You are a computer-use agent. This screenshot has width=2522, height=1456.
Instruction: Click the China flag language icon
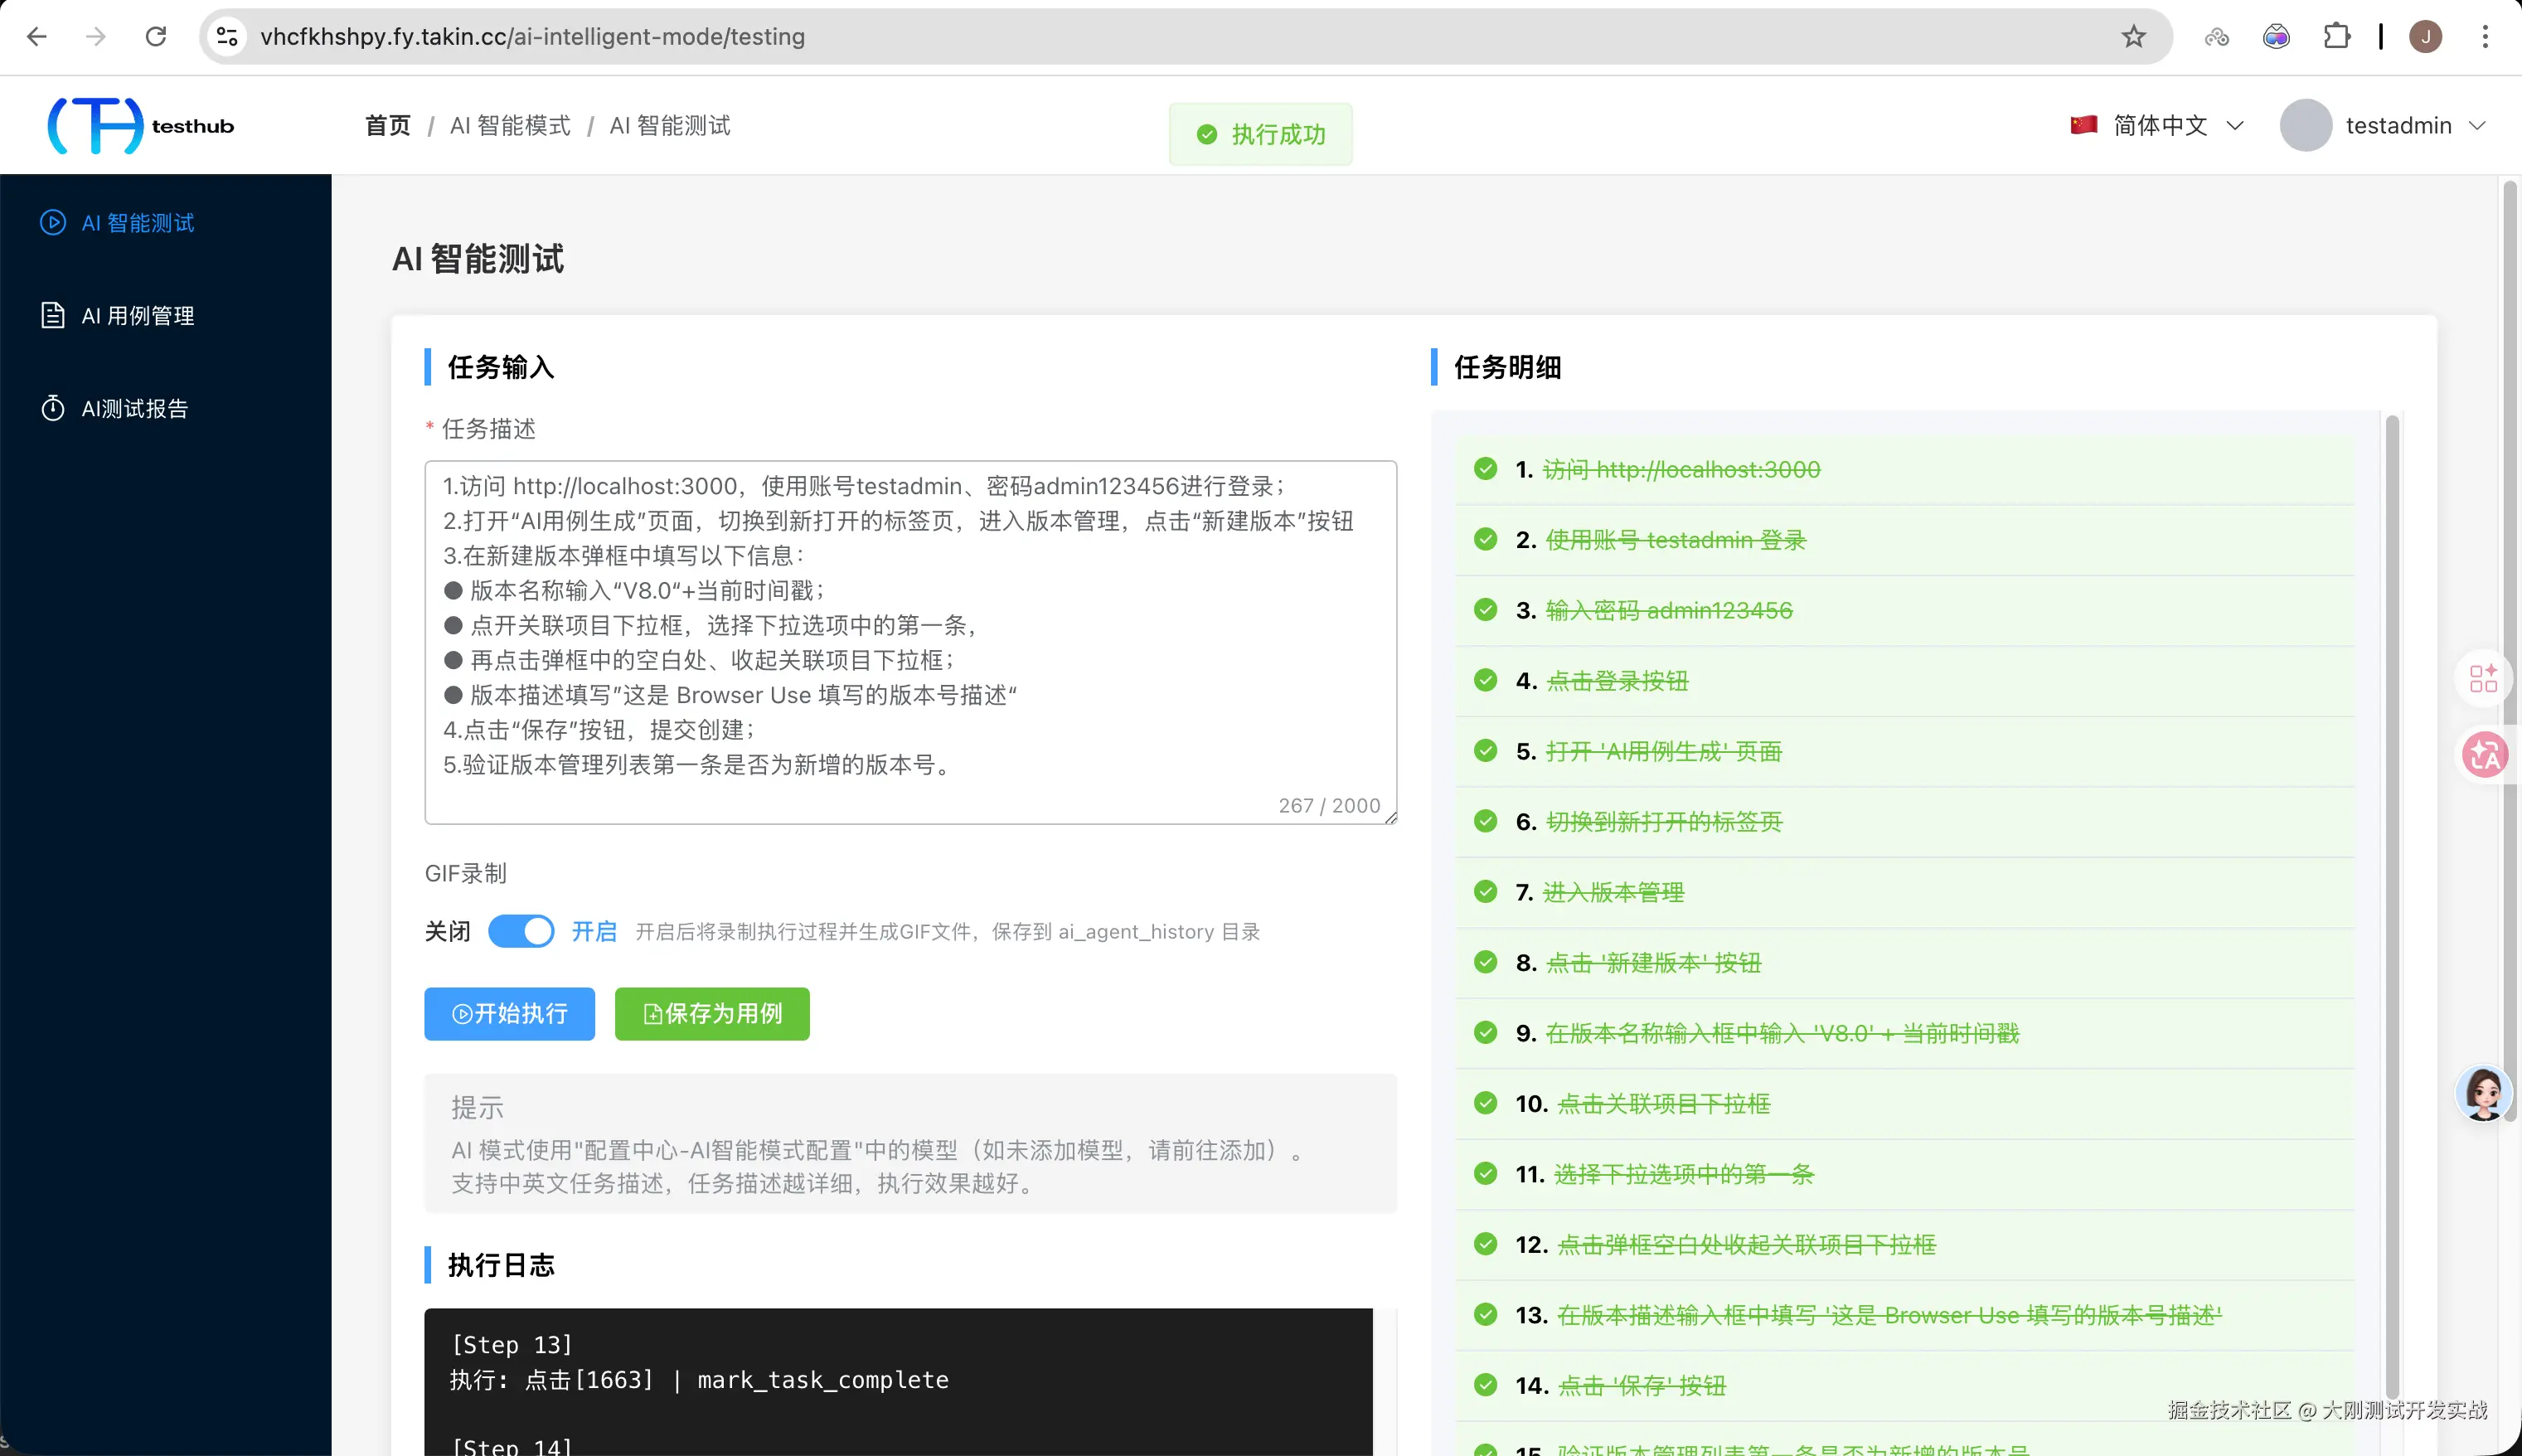[2084, 125]
